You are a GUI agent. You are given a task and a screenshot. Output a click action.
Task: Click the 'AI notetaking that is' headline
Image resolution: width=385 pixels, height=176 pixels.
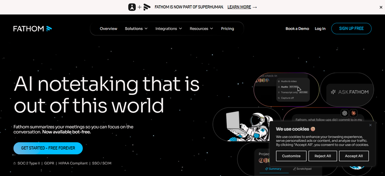[106, 84]
